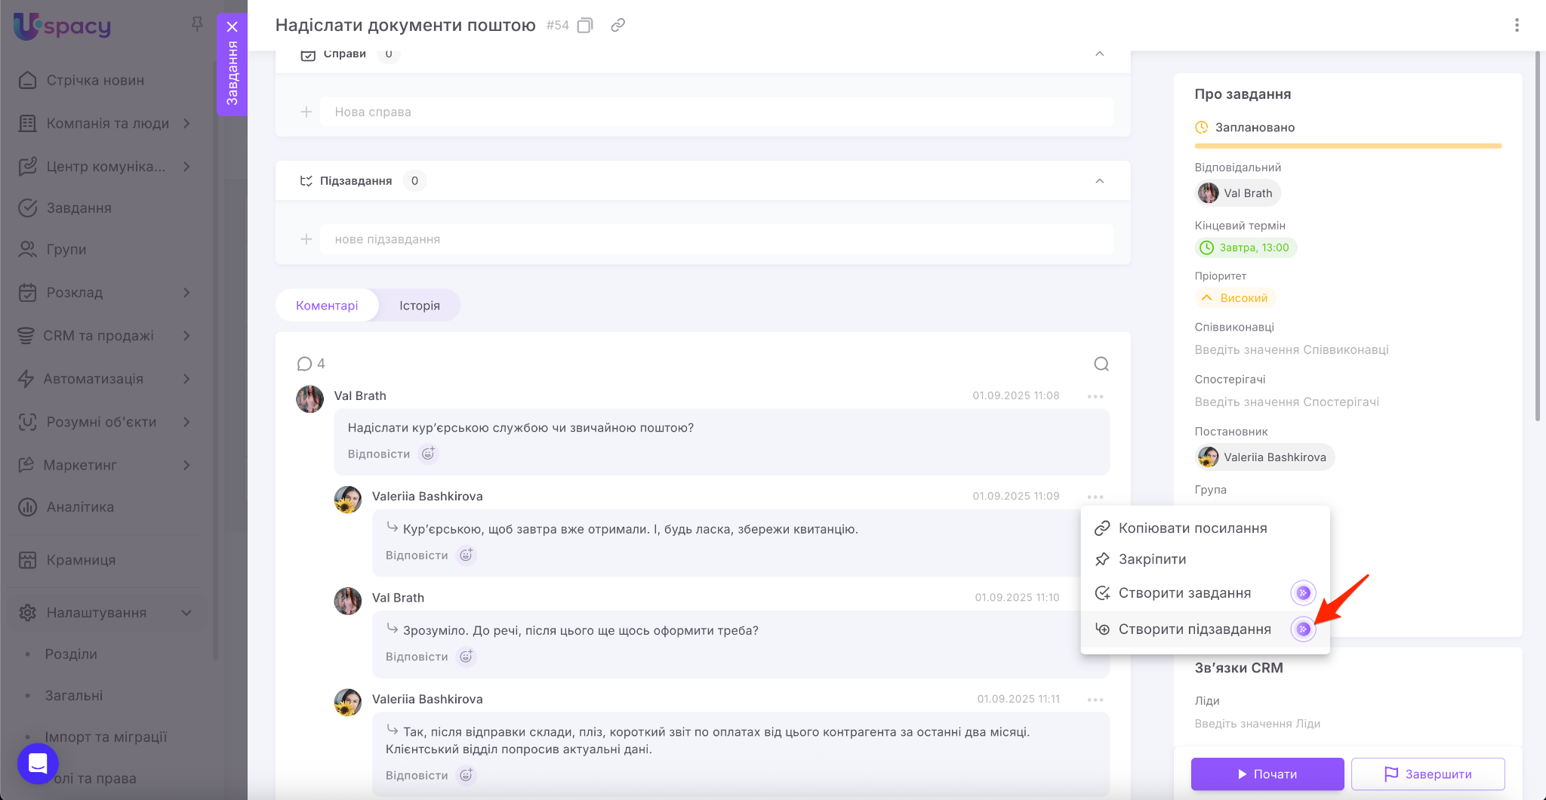Choose Копіювати посилання menu option

1192,528
